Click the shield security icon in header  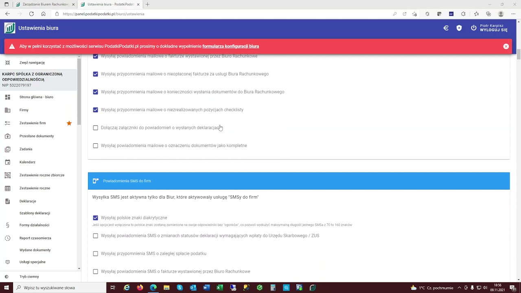[x=459, y=28]
